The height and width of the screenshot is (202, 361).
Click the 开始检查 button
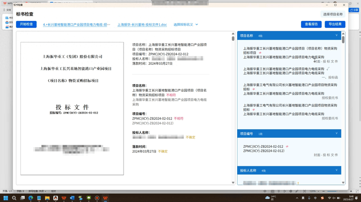click(26, 24)
